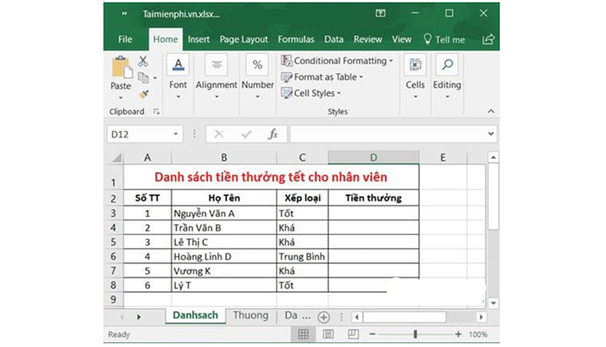Click horizontal scrollbar left arrow

tap(356, 317)
